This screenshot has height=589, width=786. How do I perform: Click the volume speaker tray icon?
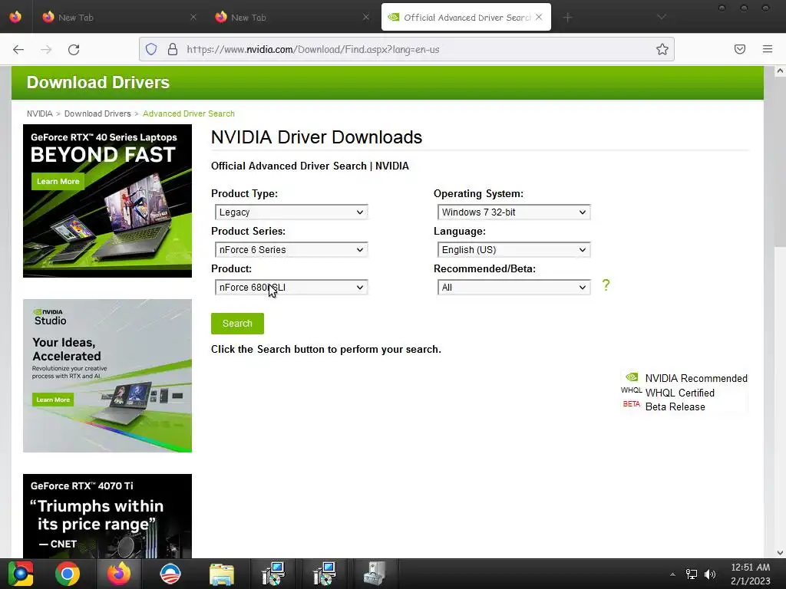click(x=710, y=574)
